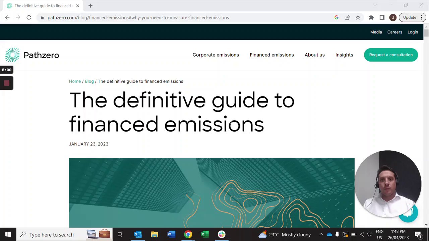Open Outlook from taskbar
Viewport: 429px width, 241px height.
(138, 235)
